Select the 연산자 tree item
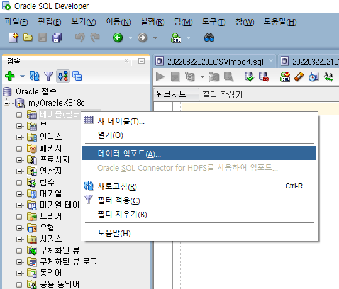The width and height of the screenshot is (339, 289). pos(51,171)
